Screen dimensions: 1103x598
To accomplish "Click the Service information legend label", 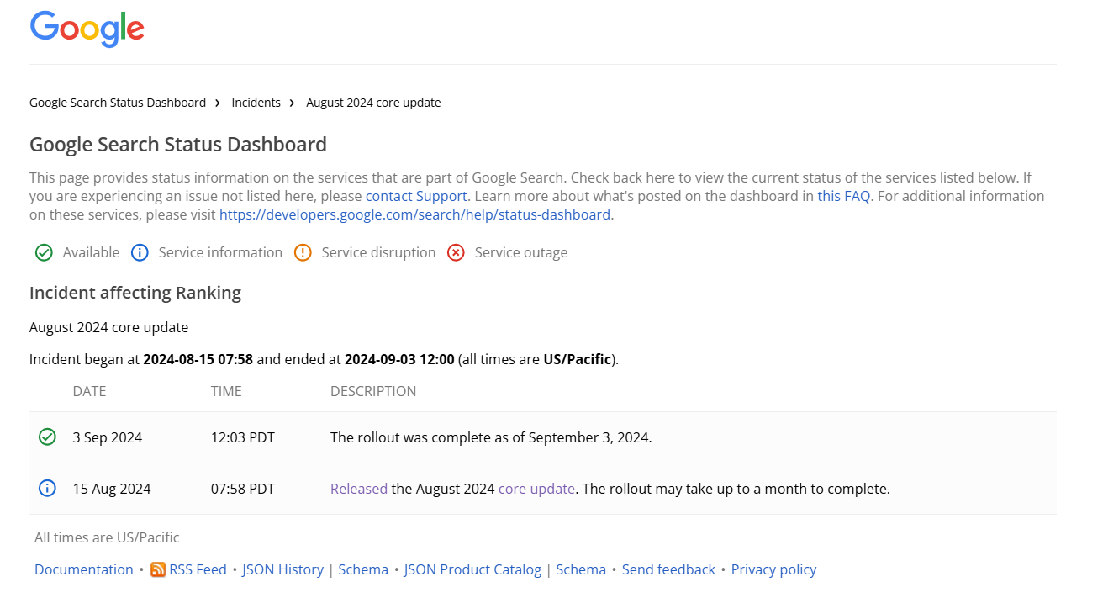I will pos(220,252).
